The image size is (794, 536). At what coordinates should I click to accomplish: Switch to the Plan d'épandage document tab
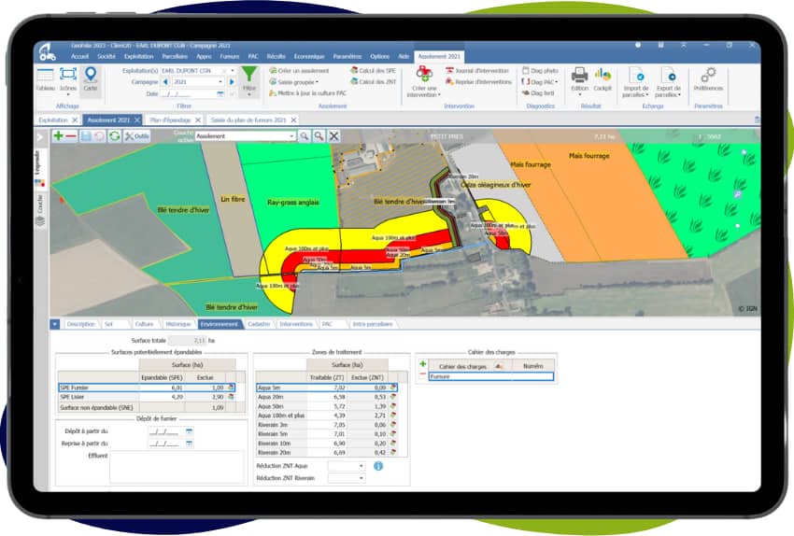click(170, 120)
